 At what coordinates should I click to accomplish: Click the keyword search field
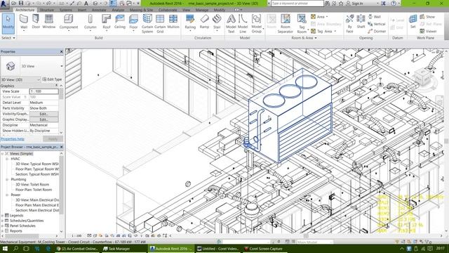(x=297, y=4)
